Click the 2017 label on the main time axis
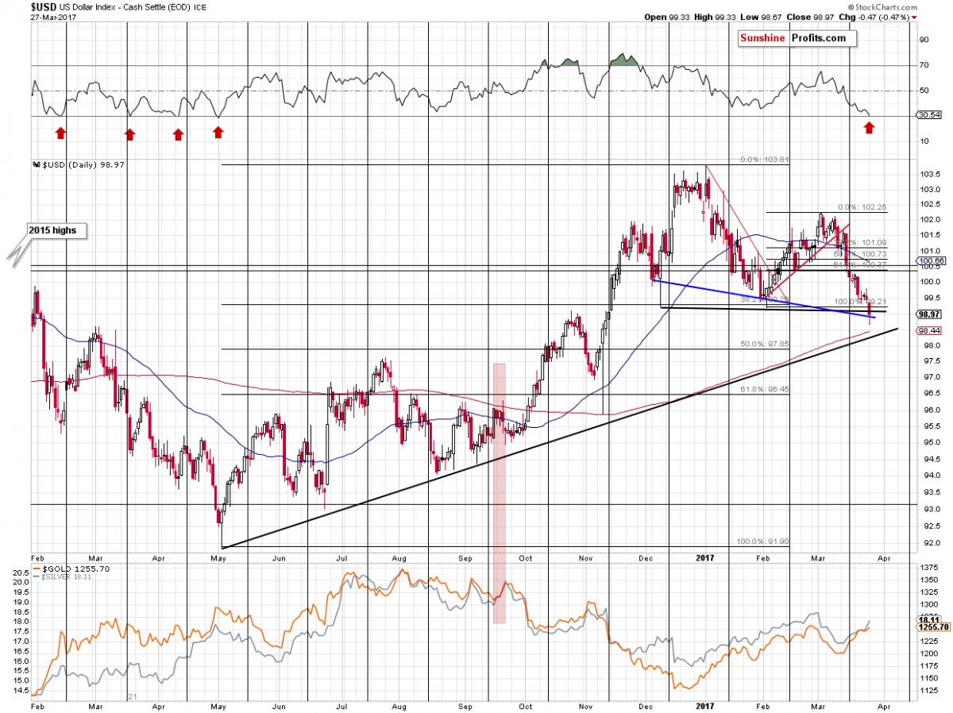 coord(704,557)
